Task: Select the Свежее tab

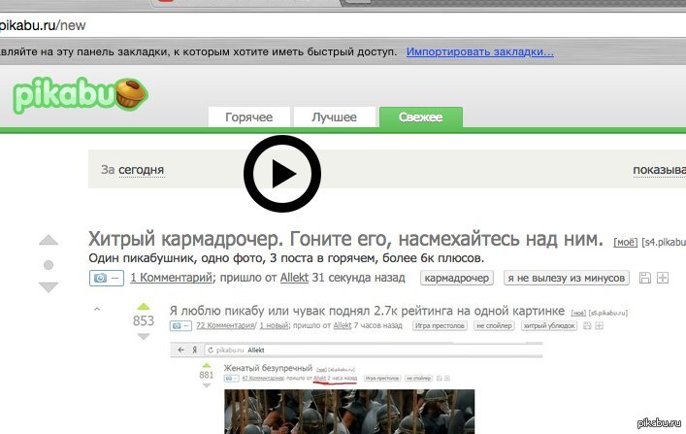Action: [x=421, y=117]
